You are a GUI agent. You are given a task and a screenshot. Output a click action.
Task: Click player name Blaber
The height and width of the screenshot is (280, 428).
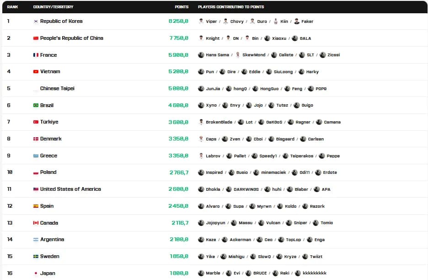(301, 189)
